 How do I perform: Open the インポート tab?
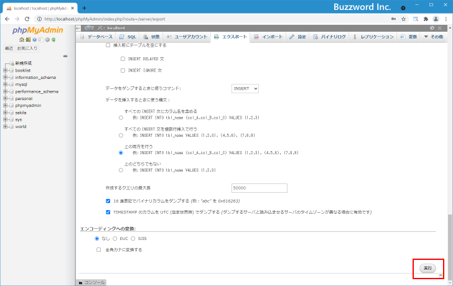click(x=268, y=37)
